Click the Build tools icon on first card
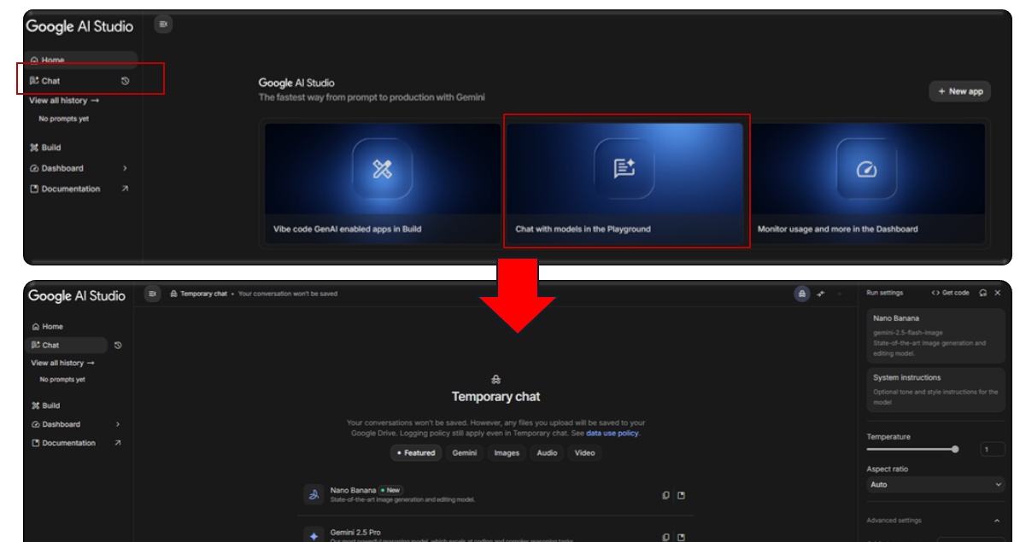 (383, 169)
